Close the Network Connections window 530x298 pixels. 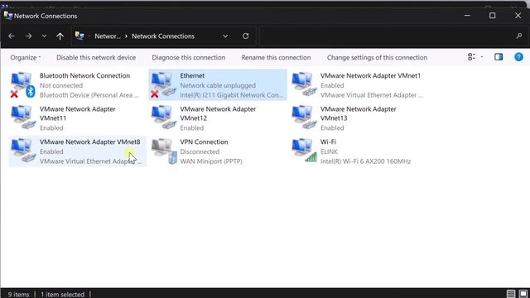518,16
